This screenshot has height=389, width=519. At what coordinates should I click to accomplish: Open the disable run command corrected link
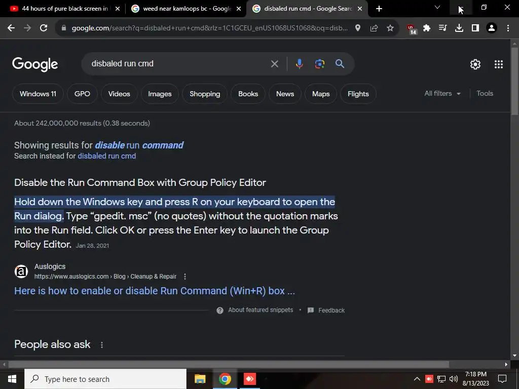tap(139, 145)
